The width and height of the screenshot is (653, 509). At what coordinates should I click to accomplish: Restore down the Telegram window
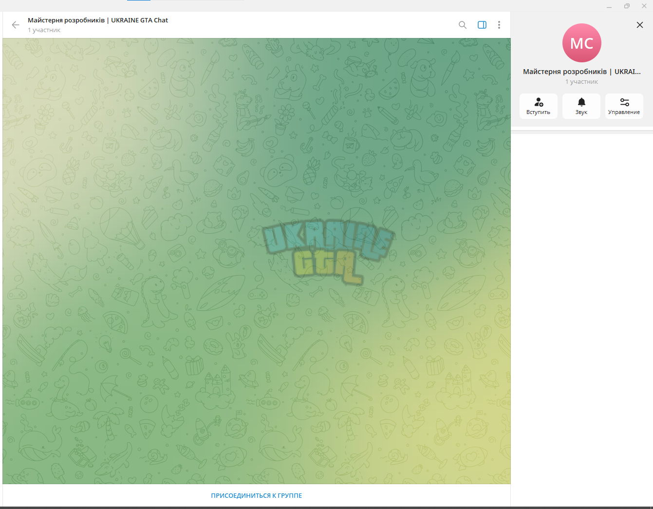click(x=627, y=6)
